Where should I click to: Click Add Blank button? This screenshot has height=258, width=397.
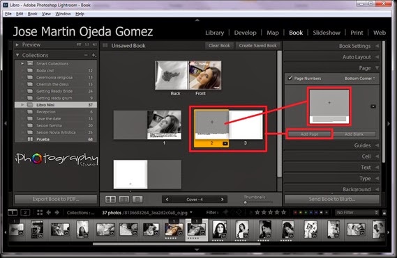(x=354, y=134)
